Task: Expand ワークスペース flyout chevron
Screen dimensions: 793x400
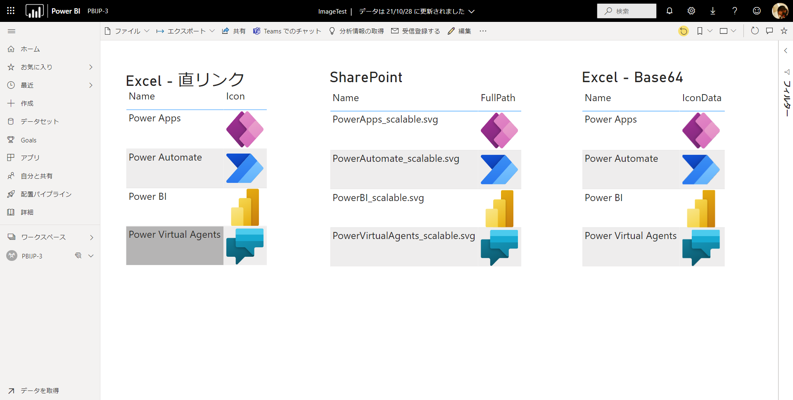Action: click(x=91, y=237)
